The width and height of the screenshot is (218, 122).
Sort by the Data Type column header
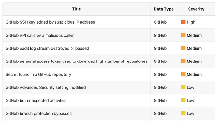point(163,9)
